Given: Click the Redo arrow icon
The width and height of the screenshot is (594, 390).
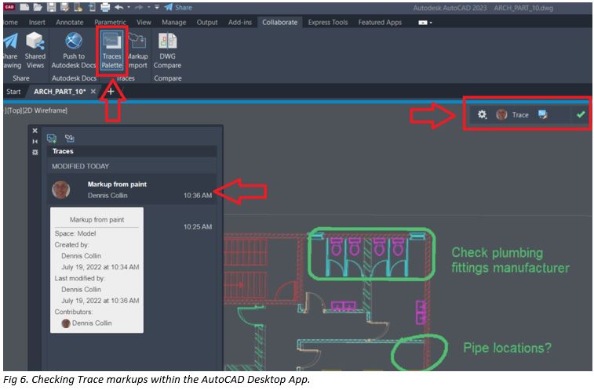Looking at the screenshot, I should [x=139, y=7].
